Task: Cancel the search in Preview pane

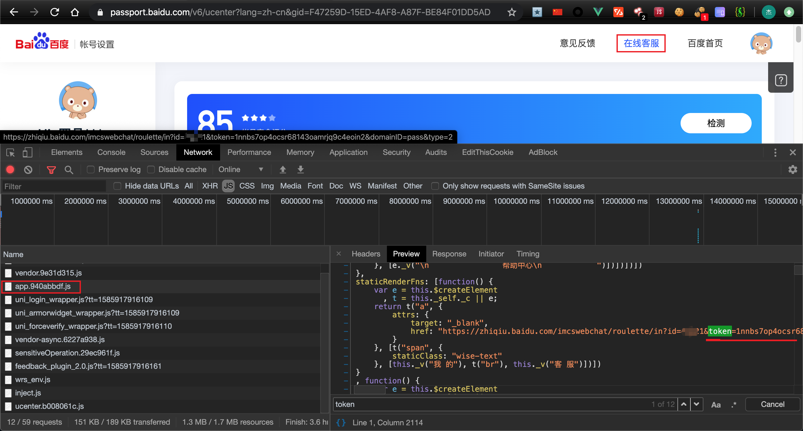Action: point(773,404)
